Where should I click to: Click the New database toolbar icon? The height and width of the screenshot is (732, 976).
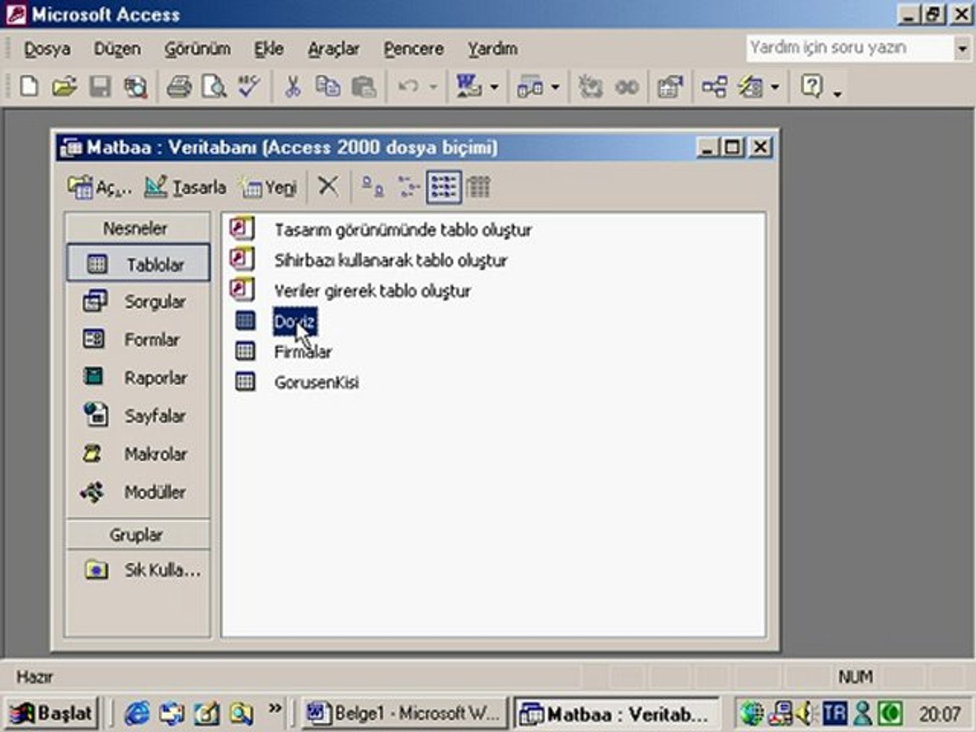point(28,87)
